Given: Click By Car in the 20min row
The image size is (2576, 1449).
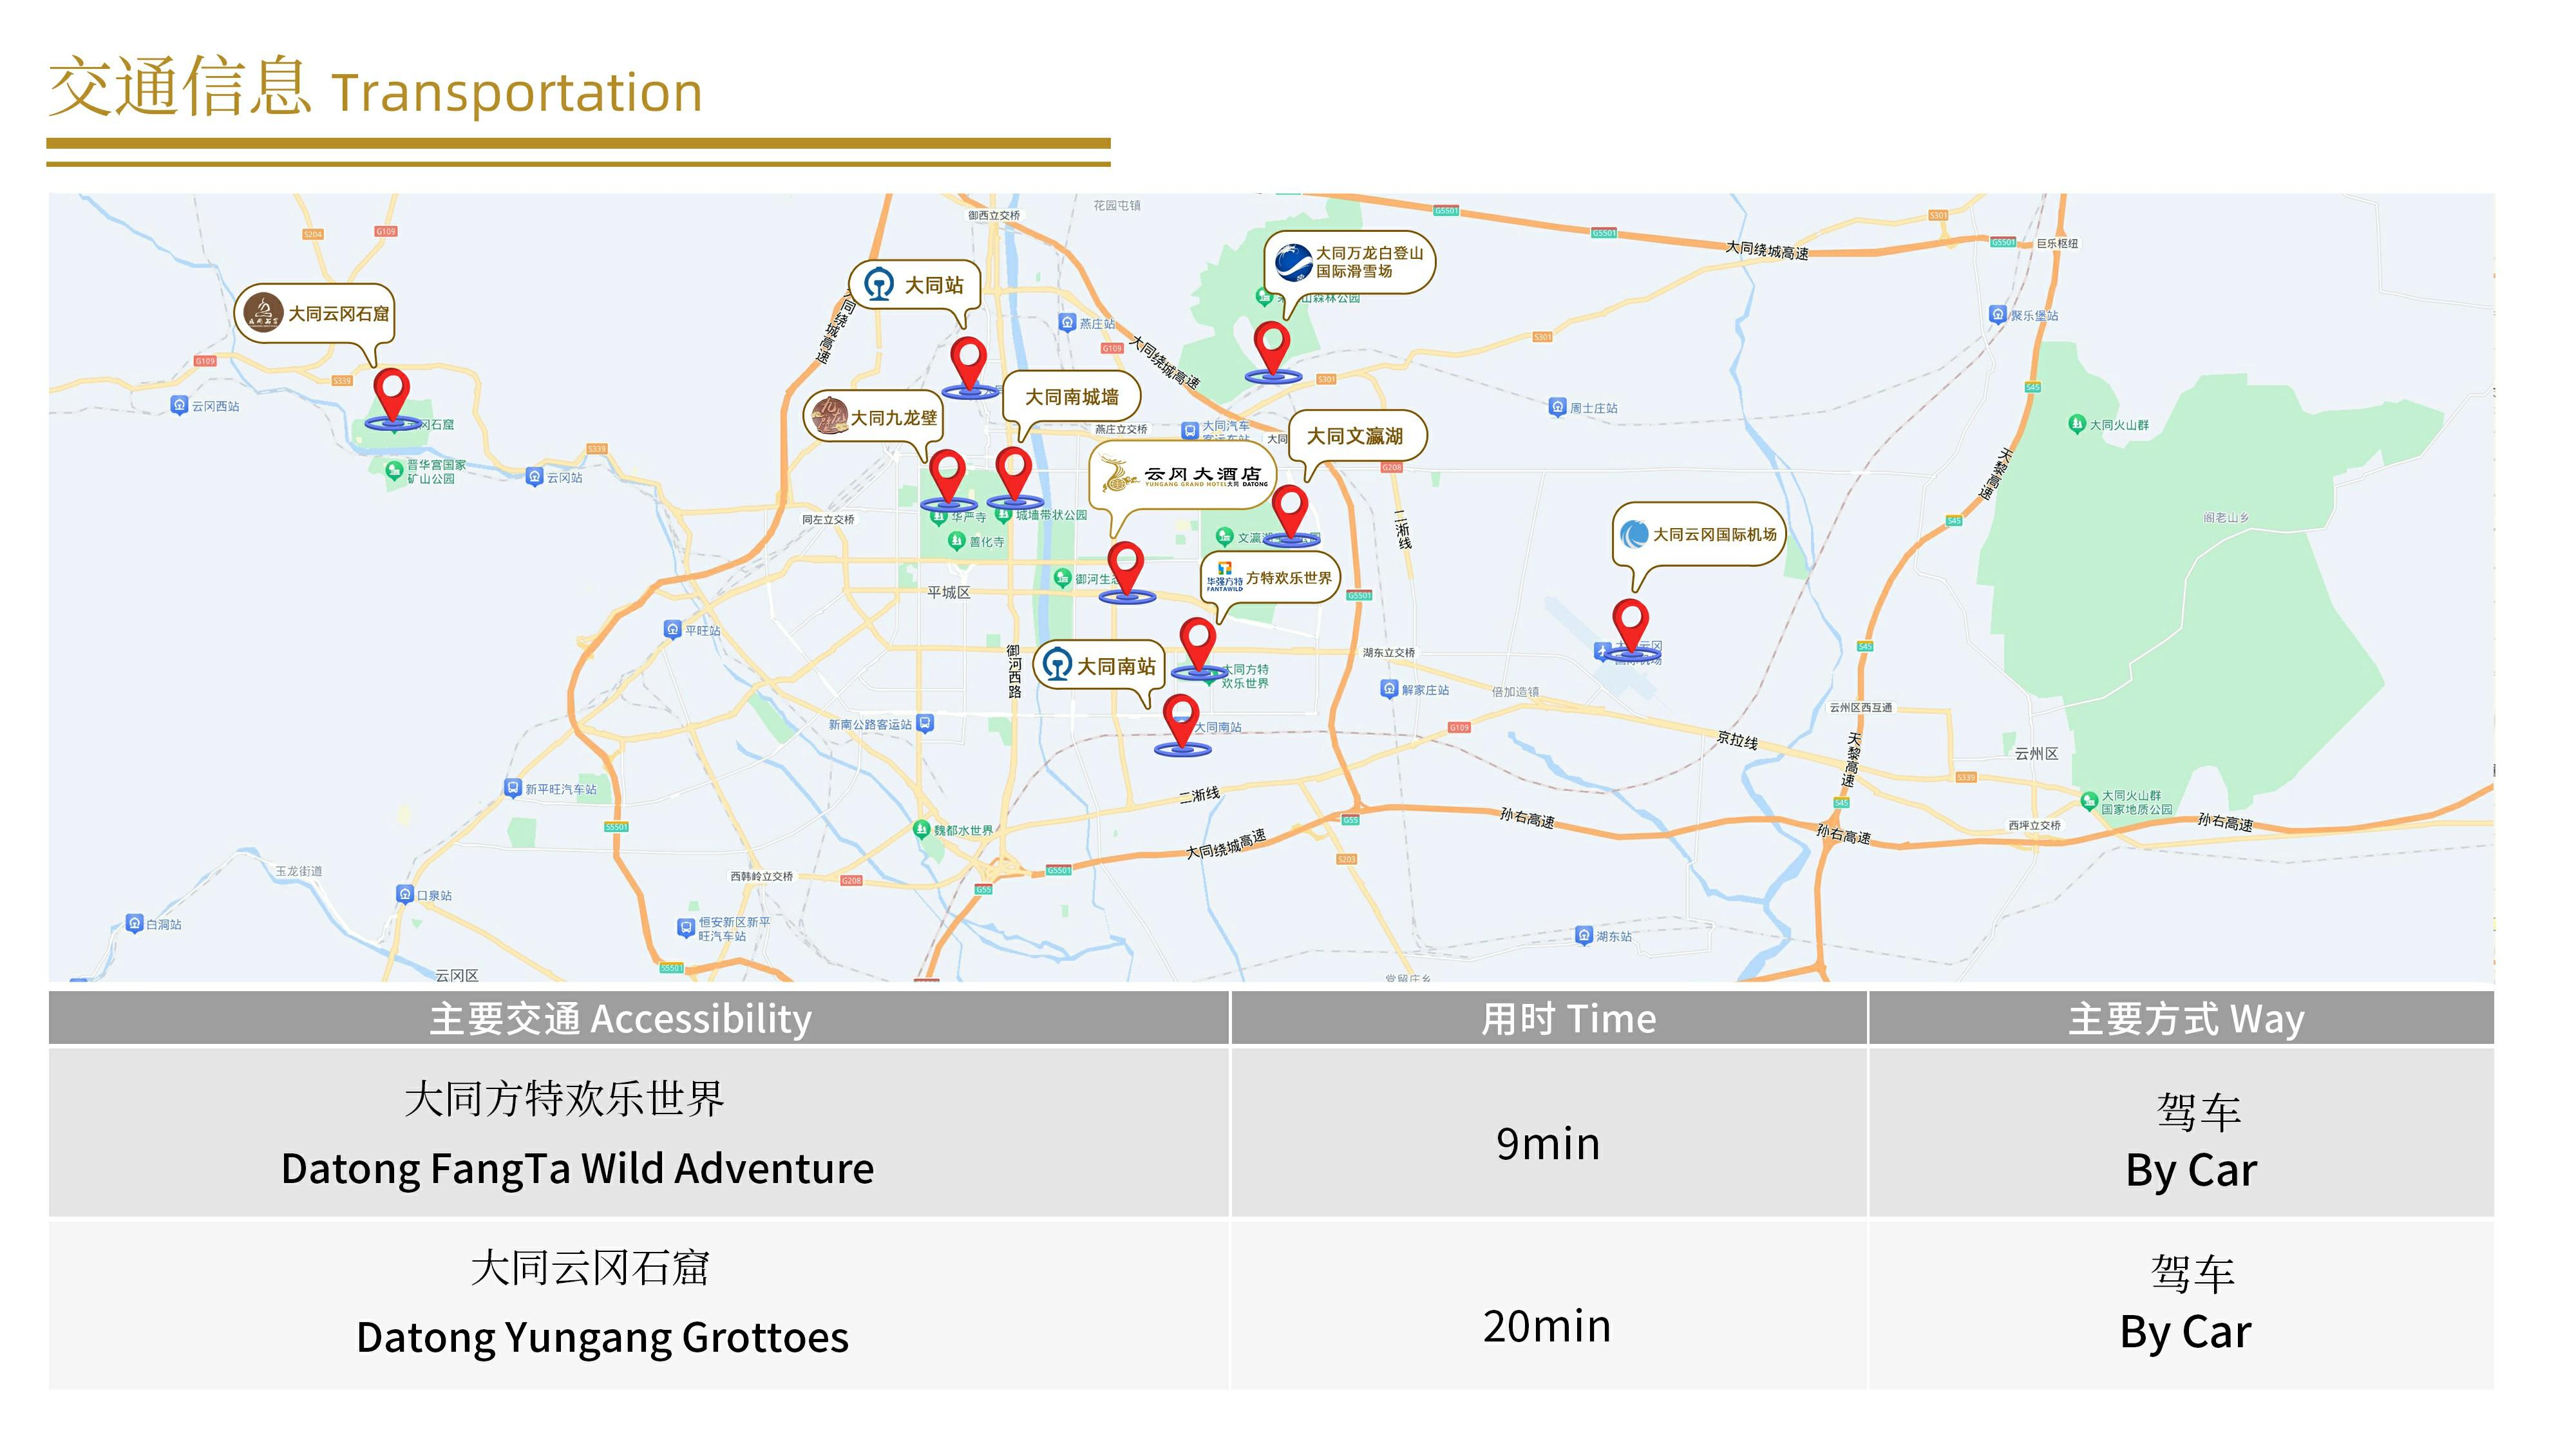Looking at the screenshot, I should coord(2186,1332).
